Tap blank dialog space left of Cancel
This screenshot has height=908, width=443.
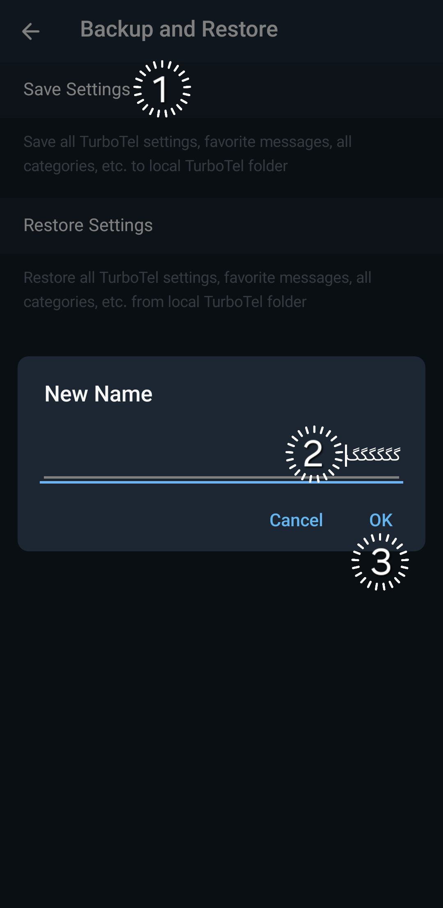coord(144,520)
